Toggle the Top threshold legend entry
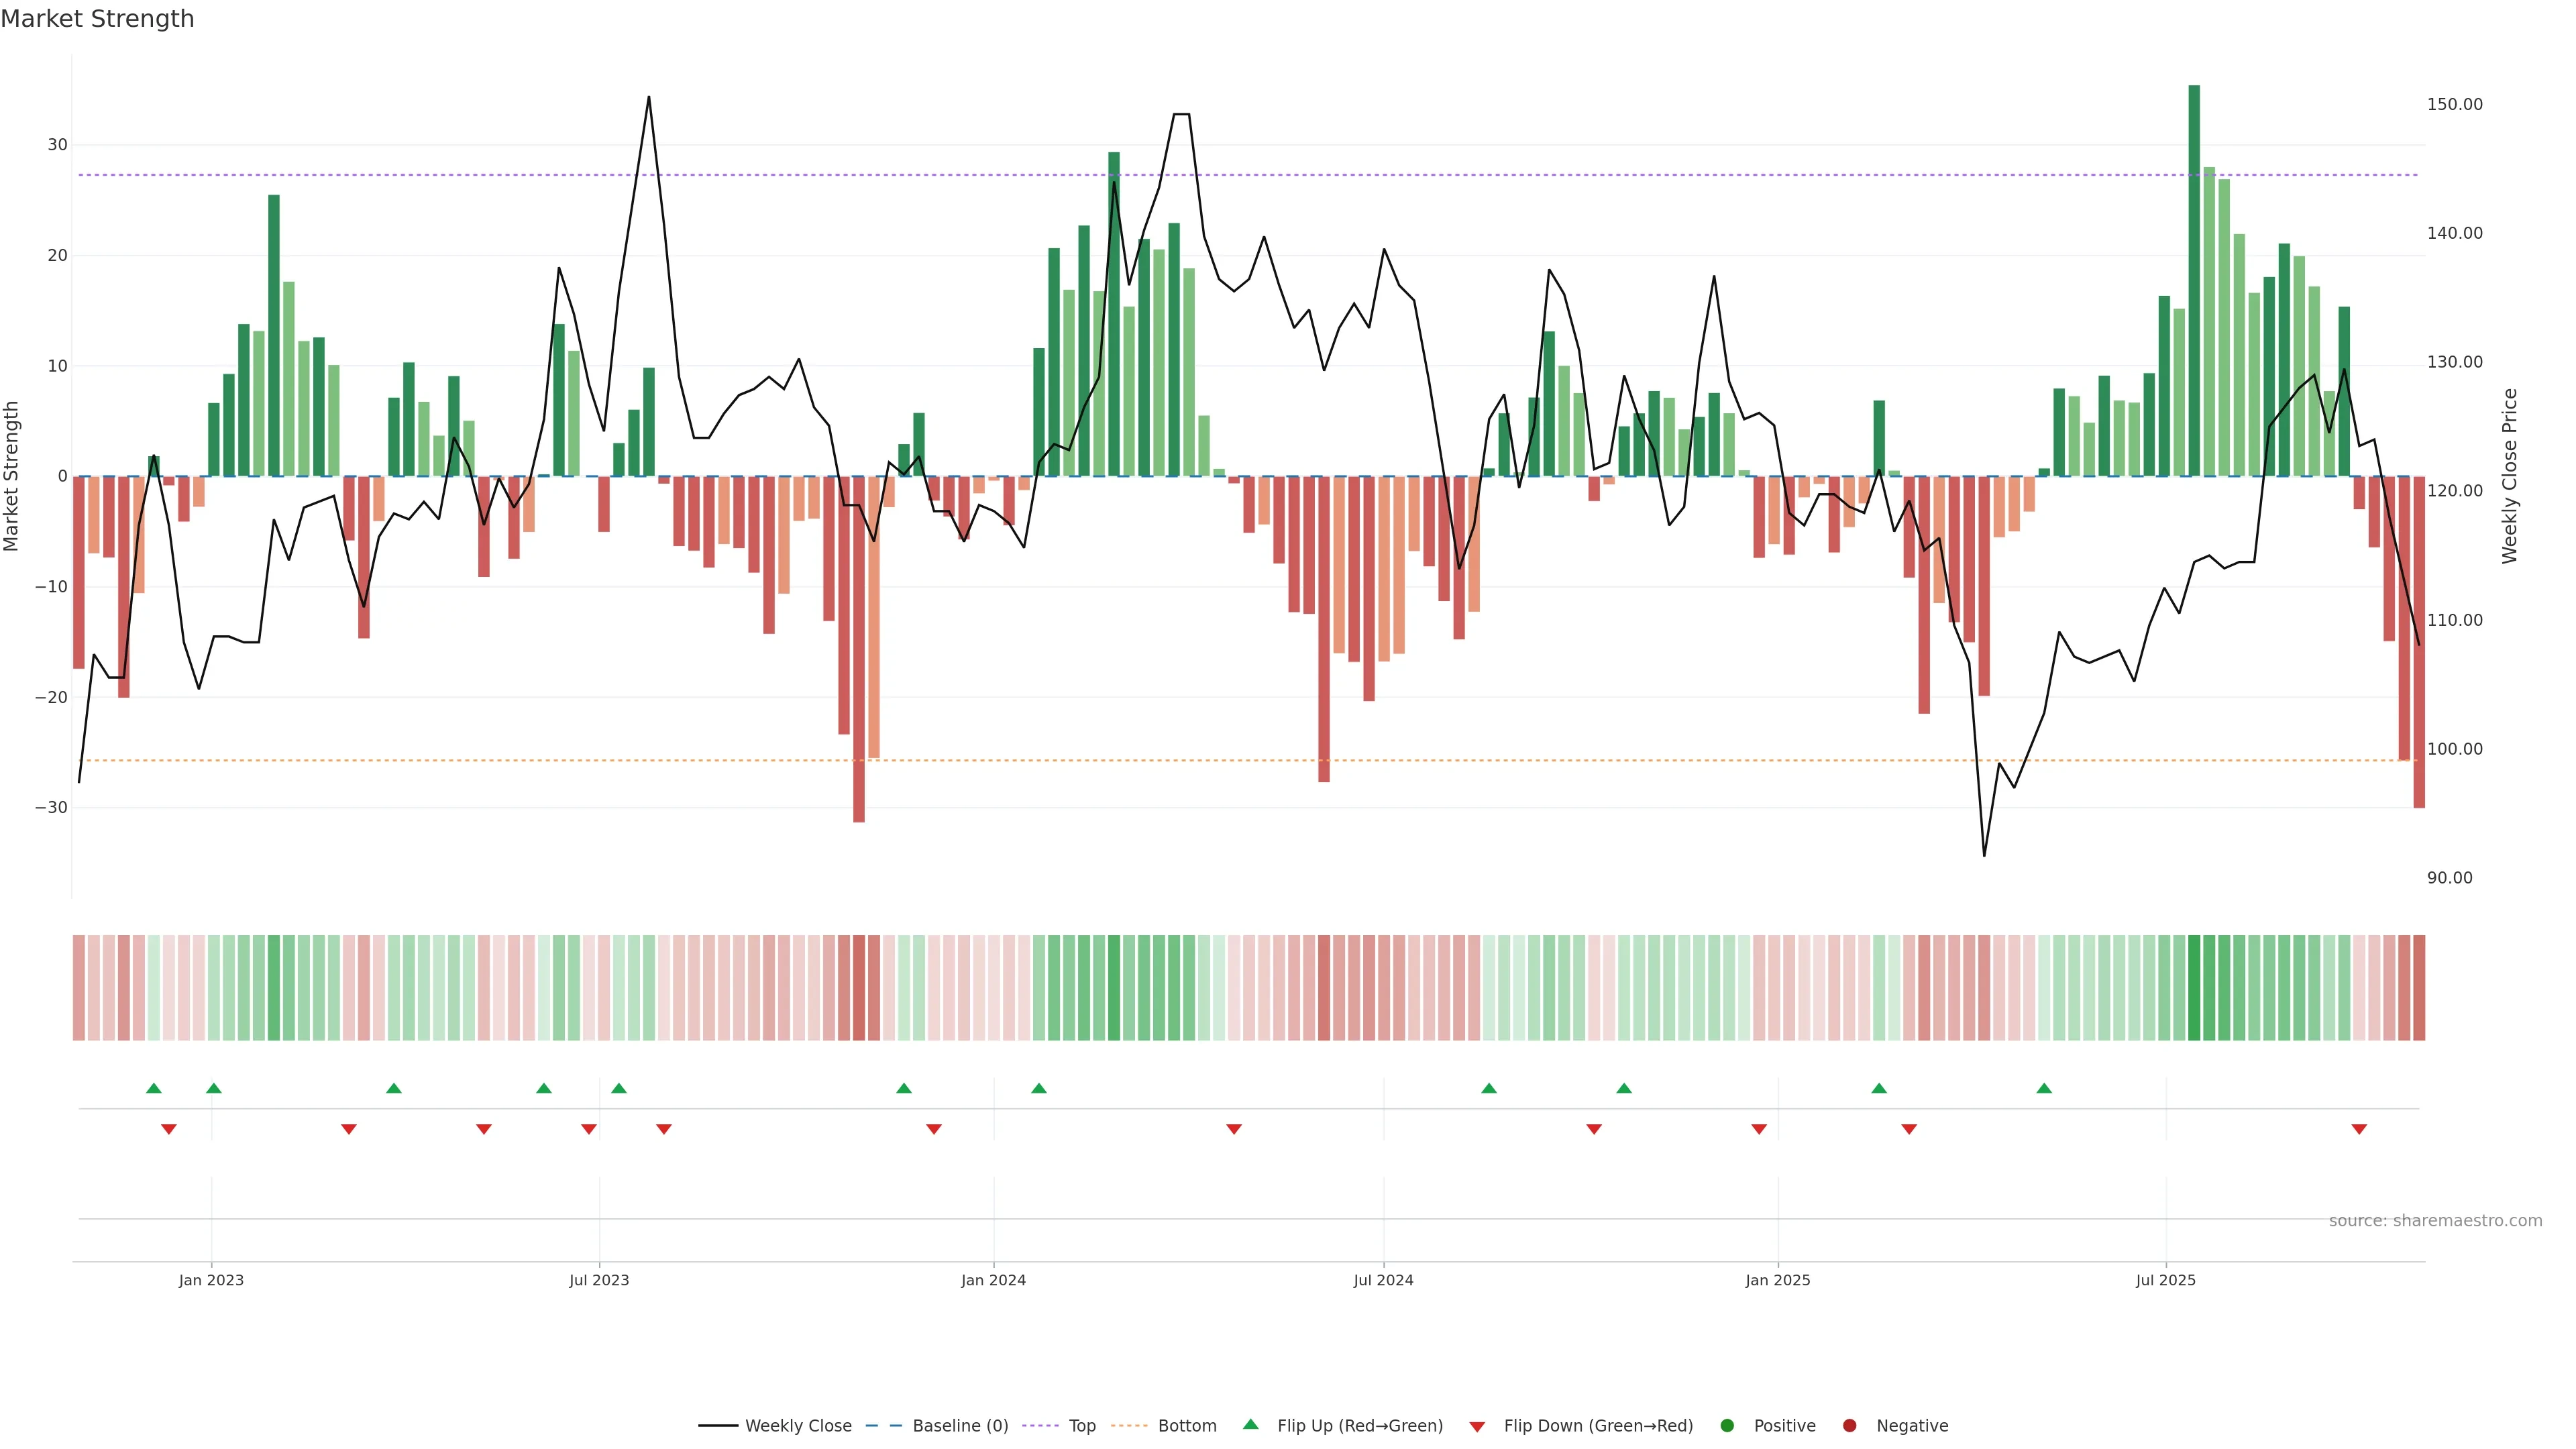 coord(1082,1425)
